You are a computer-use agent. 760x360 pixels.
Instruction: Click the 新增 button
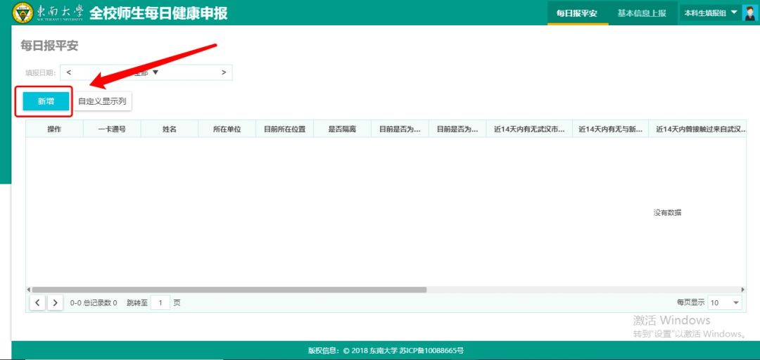[x=46, y=101]
